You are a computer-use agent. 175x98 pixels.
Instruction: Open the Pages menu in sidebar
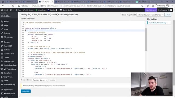6,25
